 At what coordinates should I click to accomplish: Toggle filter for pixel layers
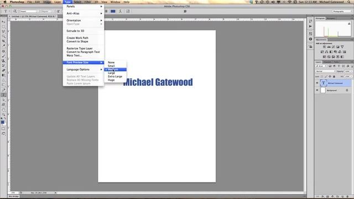pyautogui.click(x=330, y=66)
